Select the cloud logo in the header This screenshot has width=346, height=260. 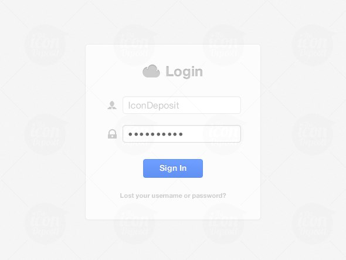coord(151,71)
